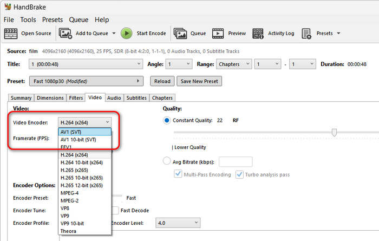Select the Video tab
Image resolution: width=379 pixels, height=241 pixels.
[x=95, y=97]
